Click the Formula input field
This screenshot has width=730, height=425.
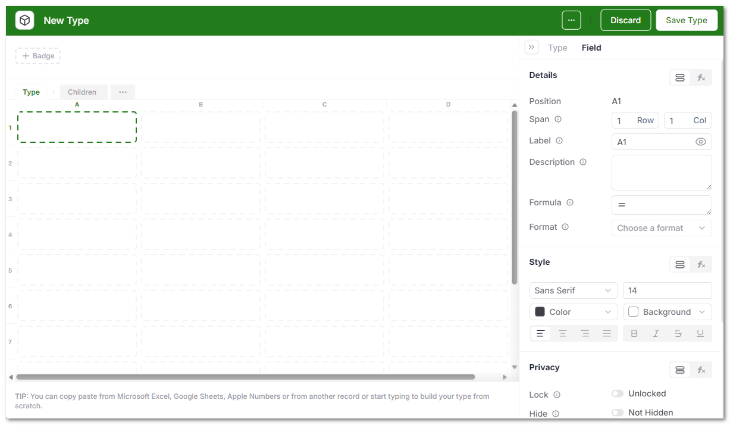tap(661, 205)
